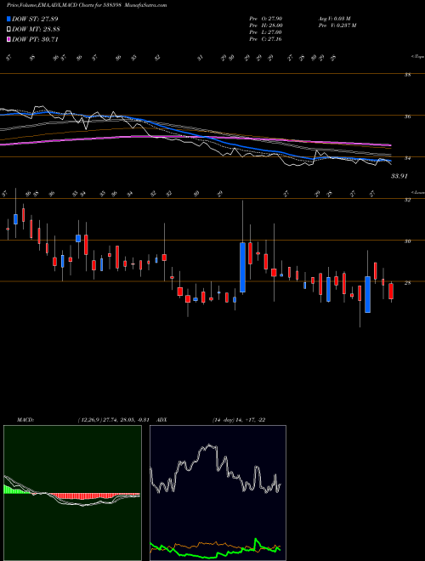Select the 'DOW MT: 28.88' legend label
The width and height of the screenshot is (425, 561).
pos(36,30)
